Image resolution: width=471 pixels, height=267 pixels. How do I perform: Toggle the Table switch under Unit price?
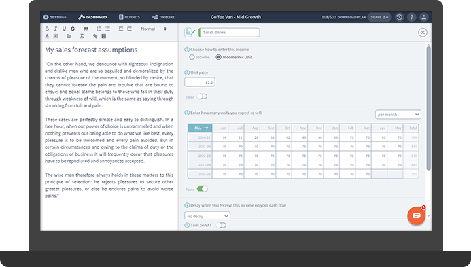pos(202,96)
